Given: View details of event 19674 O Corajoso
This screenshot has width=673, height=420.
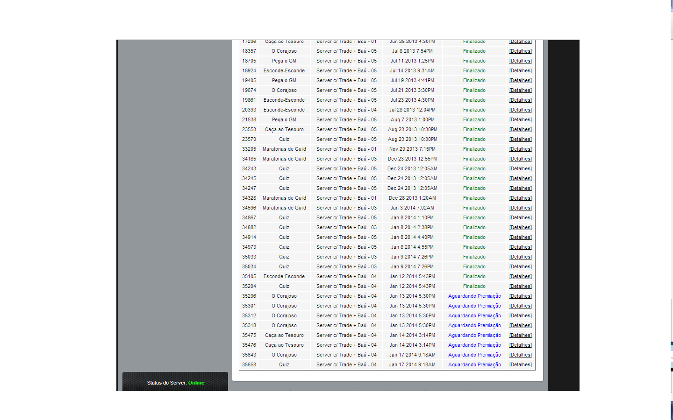Looking at the screenshot, I should tap(520, 91).
